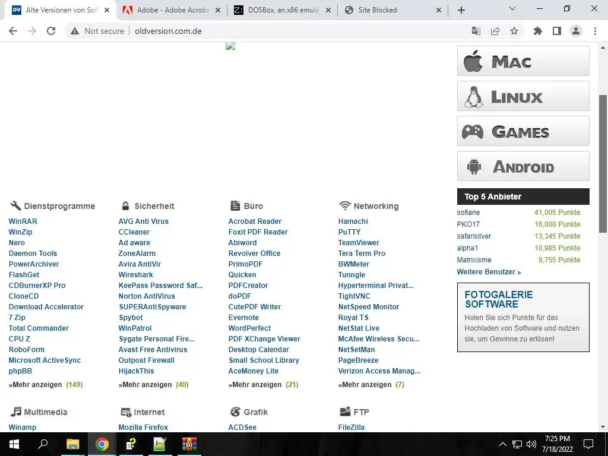Switch to the Adobe Acrobat tab

(x=172, y=10)
